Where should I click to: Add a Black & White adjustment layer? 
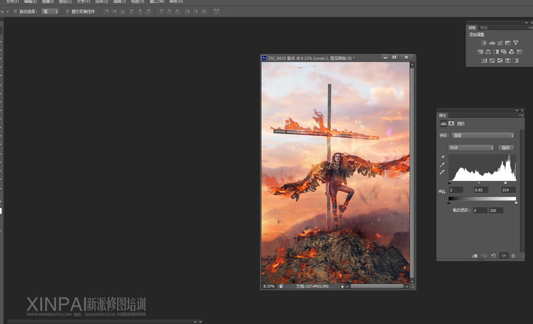point(496,52)
